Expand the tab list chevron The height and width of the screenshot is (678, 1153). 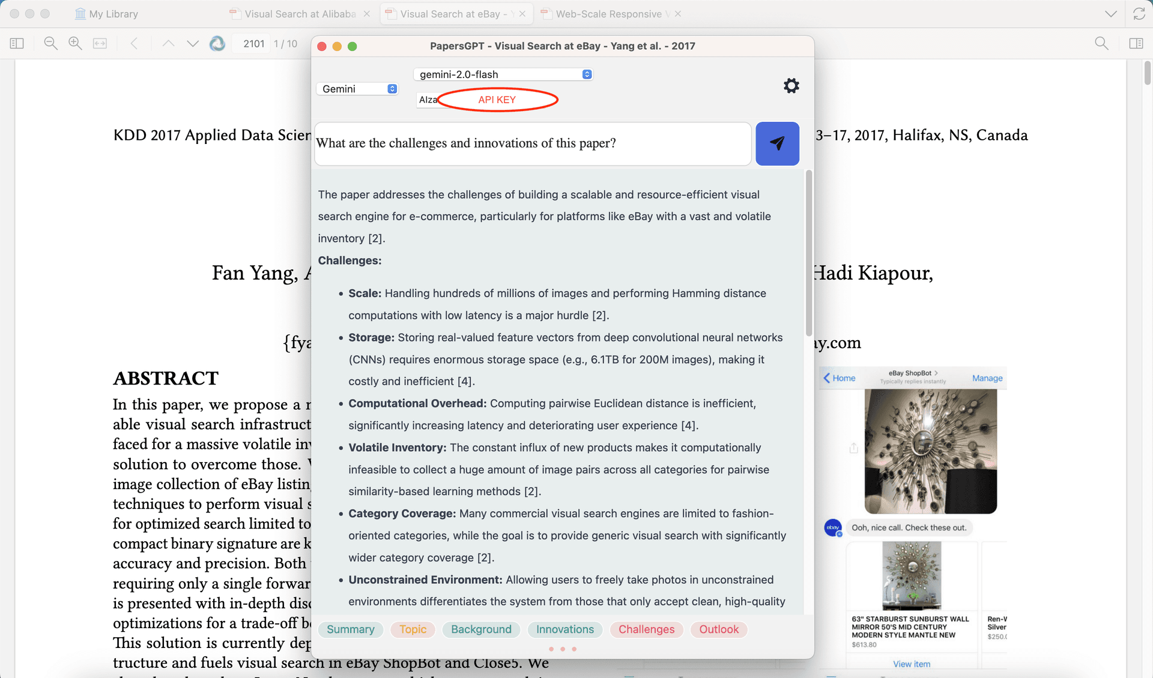click(1110, 14)
